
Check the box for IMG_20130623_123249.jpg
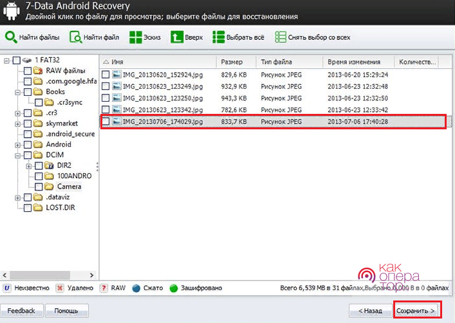click(106, 86)
